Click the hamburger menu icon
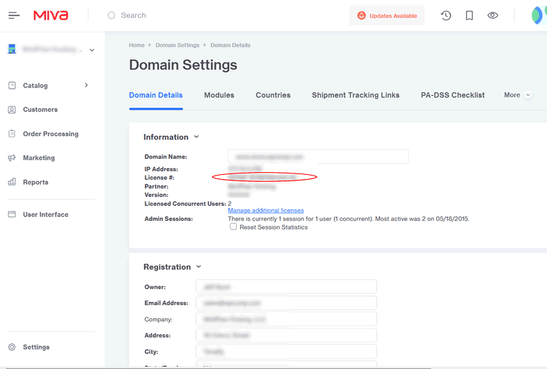Image resolution: width=547 pixels, height=369 pixels. coord(14,15)
